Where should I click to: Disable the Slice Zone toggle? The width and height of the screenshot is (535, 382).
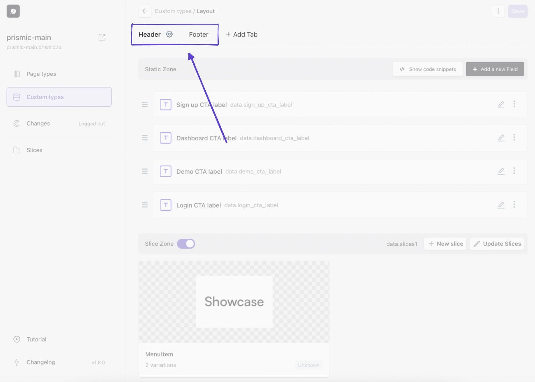tap(186, 244)
